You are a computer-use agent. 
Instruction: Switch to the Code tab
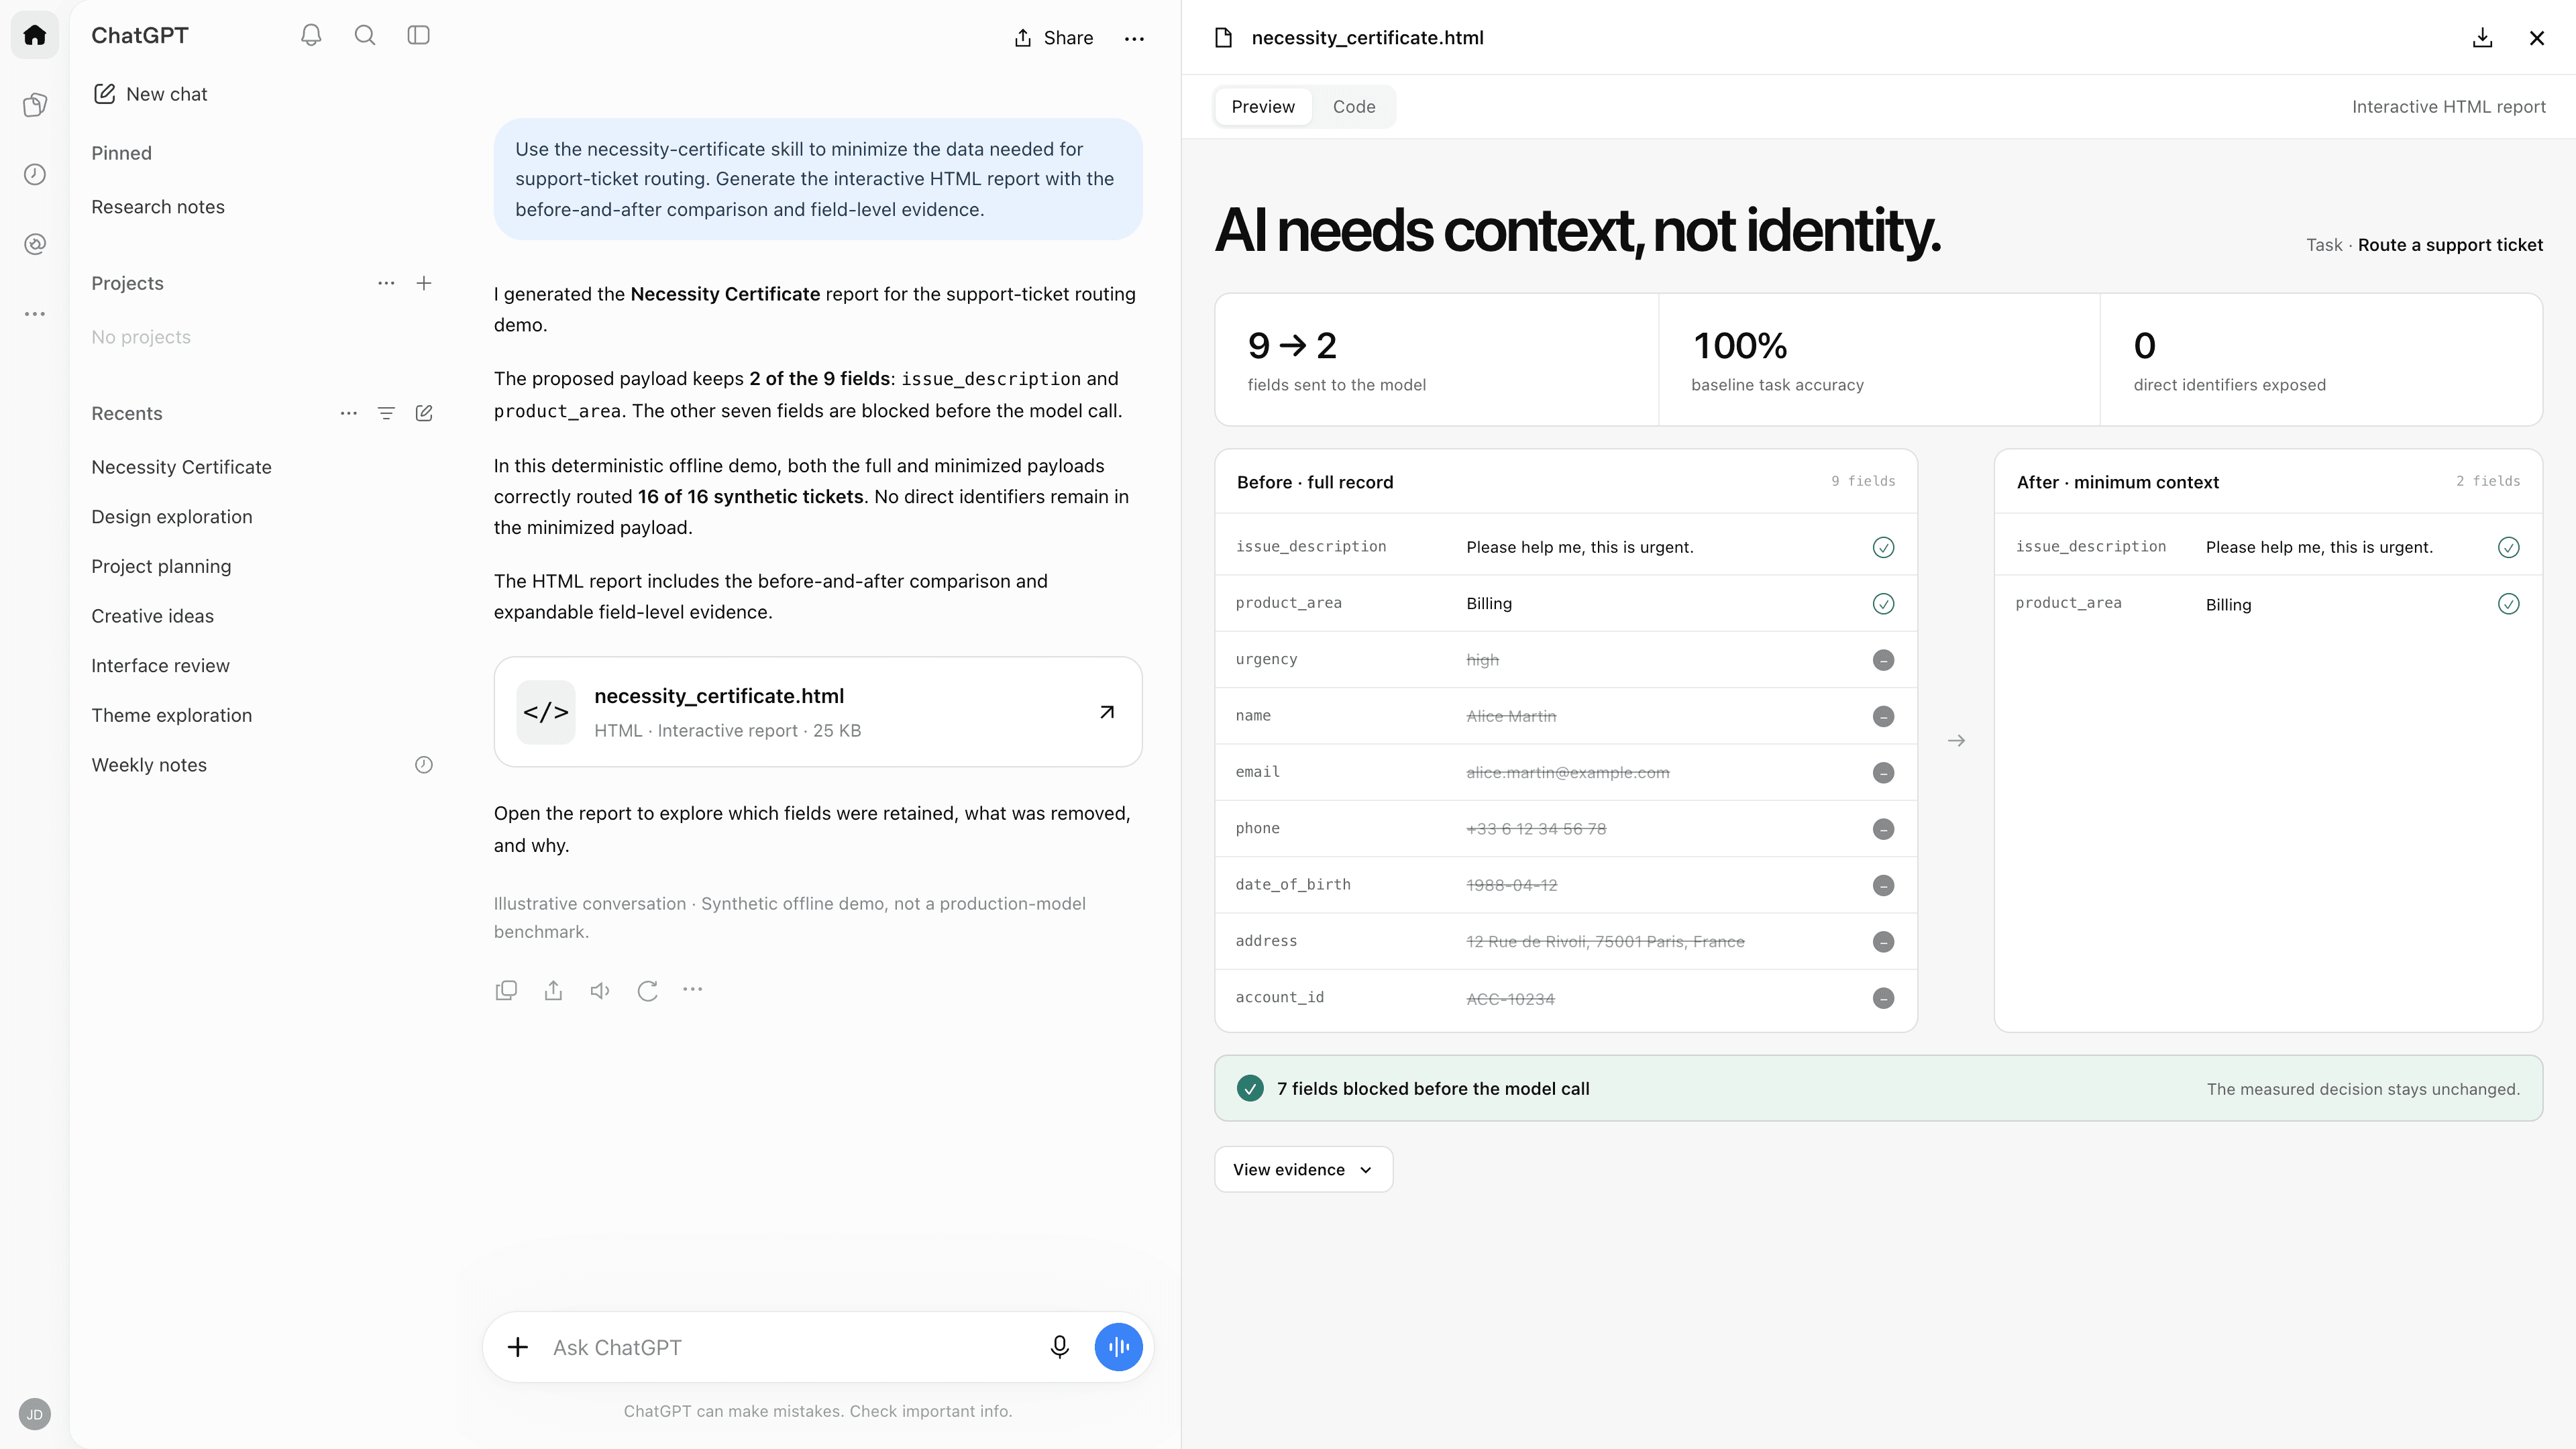pos(1354,107)
